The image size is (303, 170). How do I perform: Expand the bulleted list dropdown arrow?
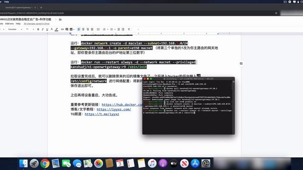pyautogui.click(x=115, y=29)
